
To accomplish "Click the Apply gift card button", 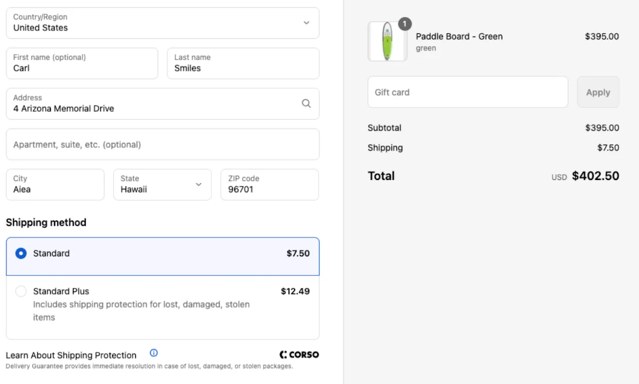I will tap(597, 92).
